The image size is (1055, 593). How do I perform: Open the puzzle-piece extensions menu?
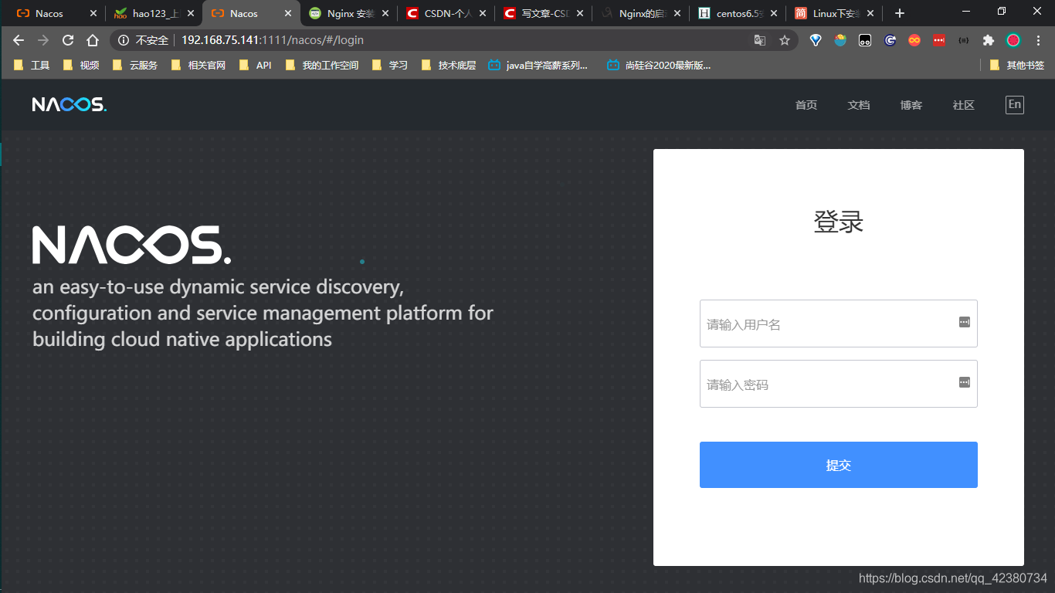click(988, 40)
